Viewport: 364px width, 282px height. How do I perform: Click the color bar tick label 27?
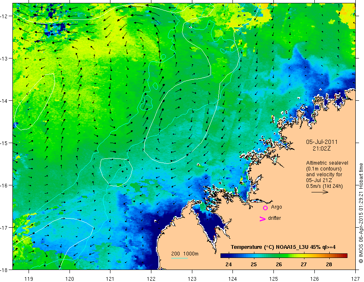point(304,264)
